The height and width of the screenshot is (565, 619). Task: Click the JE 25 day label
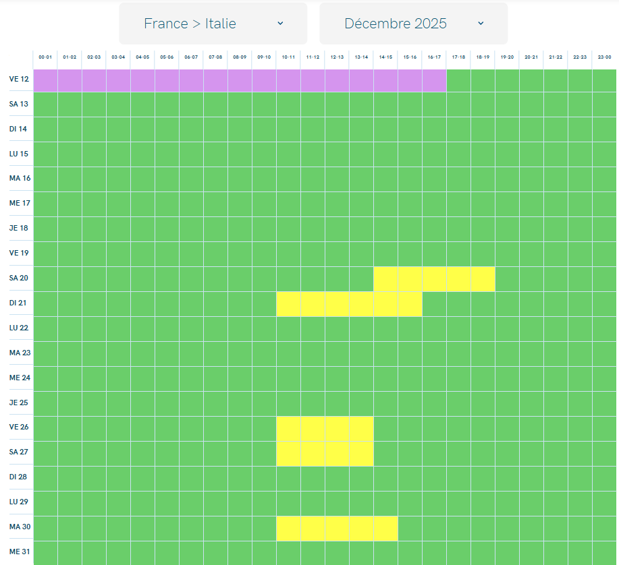19,403
